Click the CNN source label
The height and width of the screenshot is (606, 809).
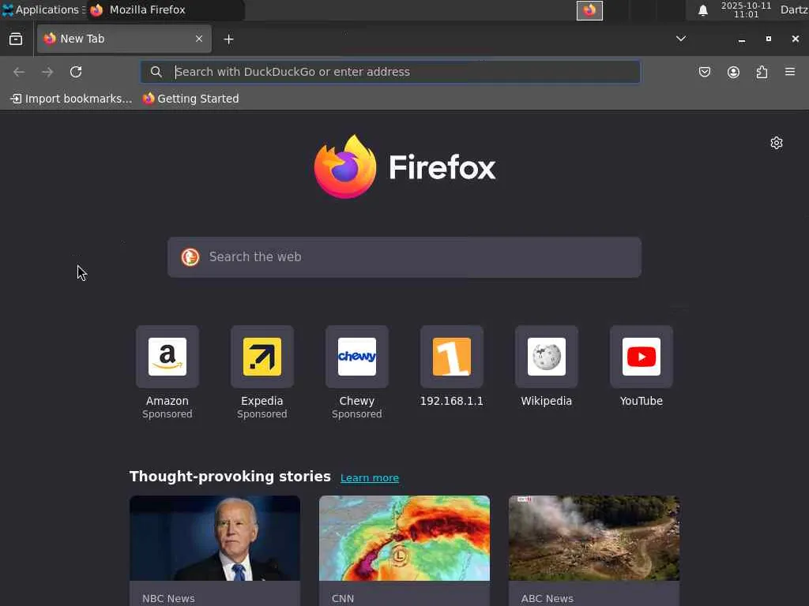pyautogui.click(x=343, y=598)
